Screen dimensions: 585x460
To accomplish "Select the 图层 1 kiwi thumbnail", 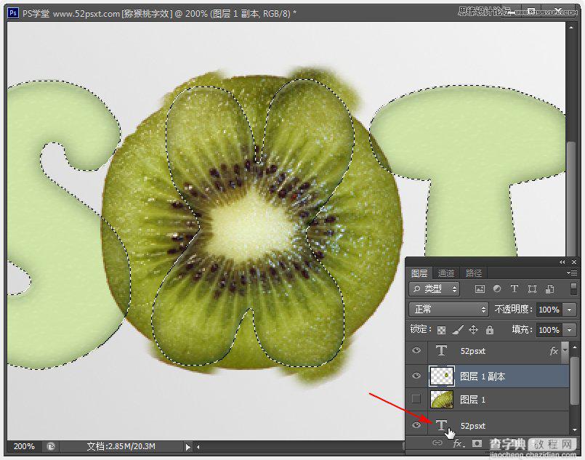I will click(442, 399).
